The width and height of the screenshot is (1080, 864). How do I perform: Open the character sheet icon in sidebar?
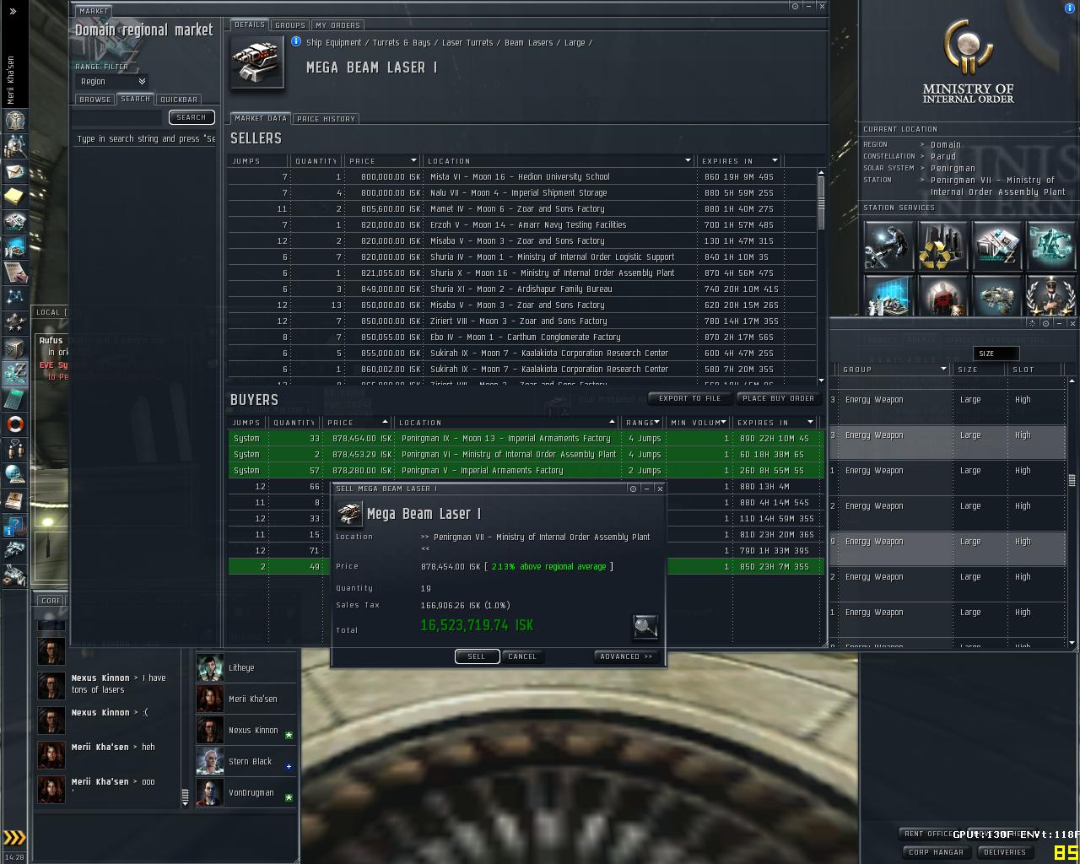coord(15,120)
